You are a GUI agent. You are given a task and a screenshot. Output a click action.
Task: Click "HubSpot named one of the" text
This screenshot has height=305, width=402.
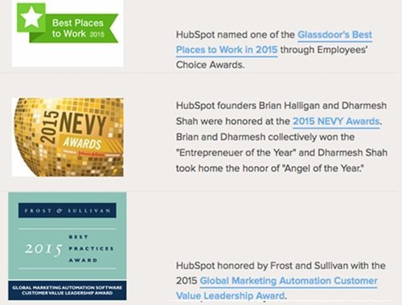236,35
